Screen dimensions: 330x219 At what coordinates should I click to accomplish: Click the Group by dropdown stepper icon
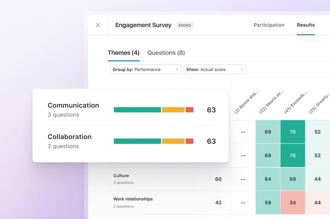178,69
